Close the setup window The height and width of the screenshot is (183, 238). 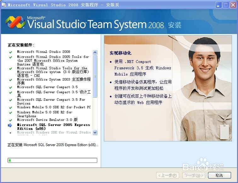tap(233, 5)
